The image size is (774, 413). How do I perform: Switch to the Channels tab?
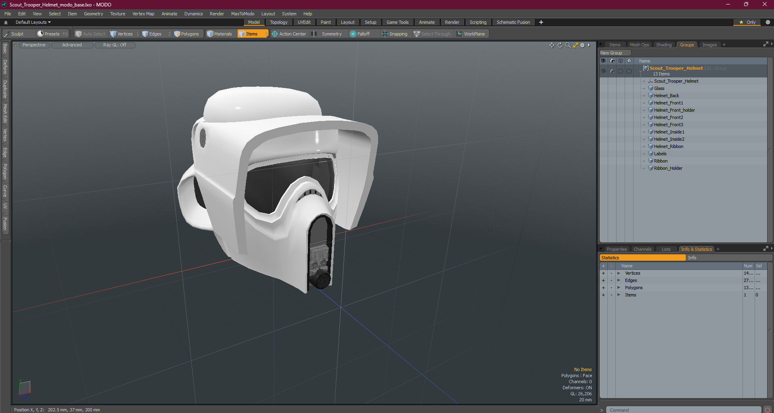pos(642,249)
